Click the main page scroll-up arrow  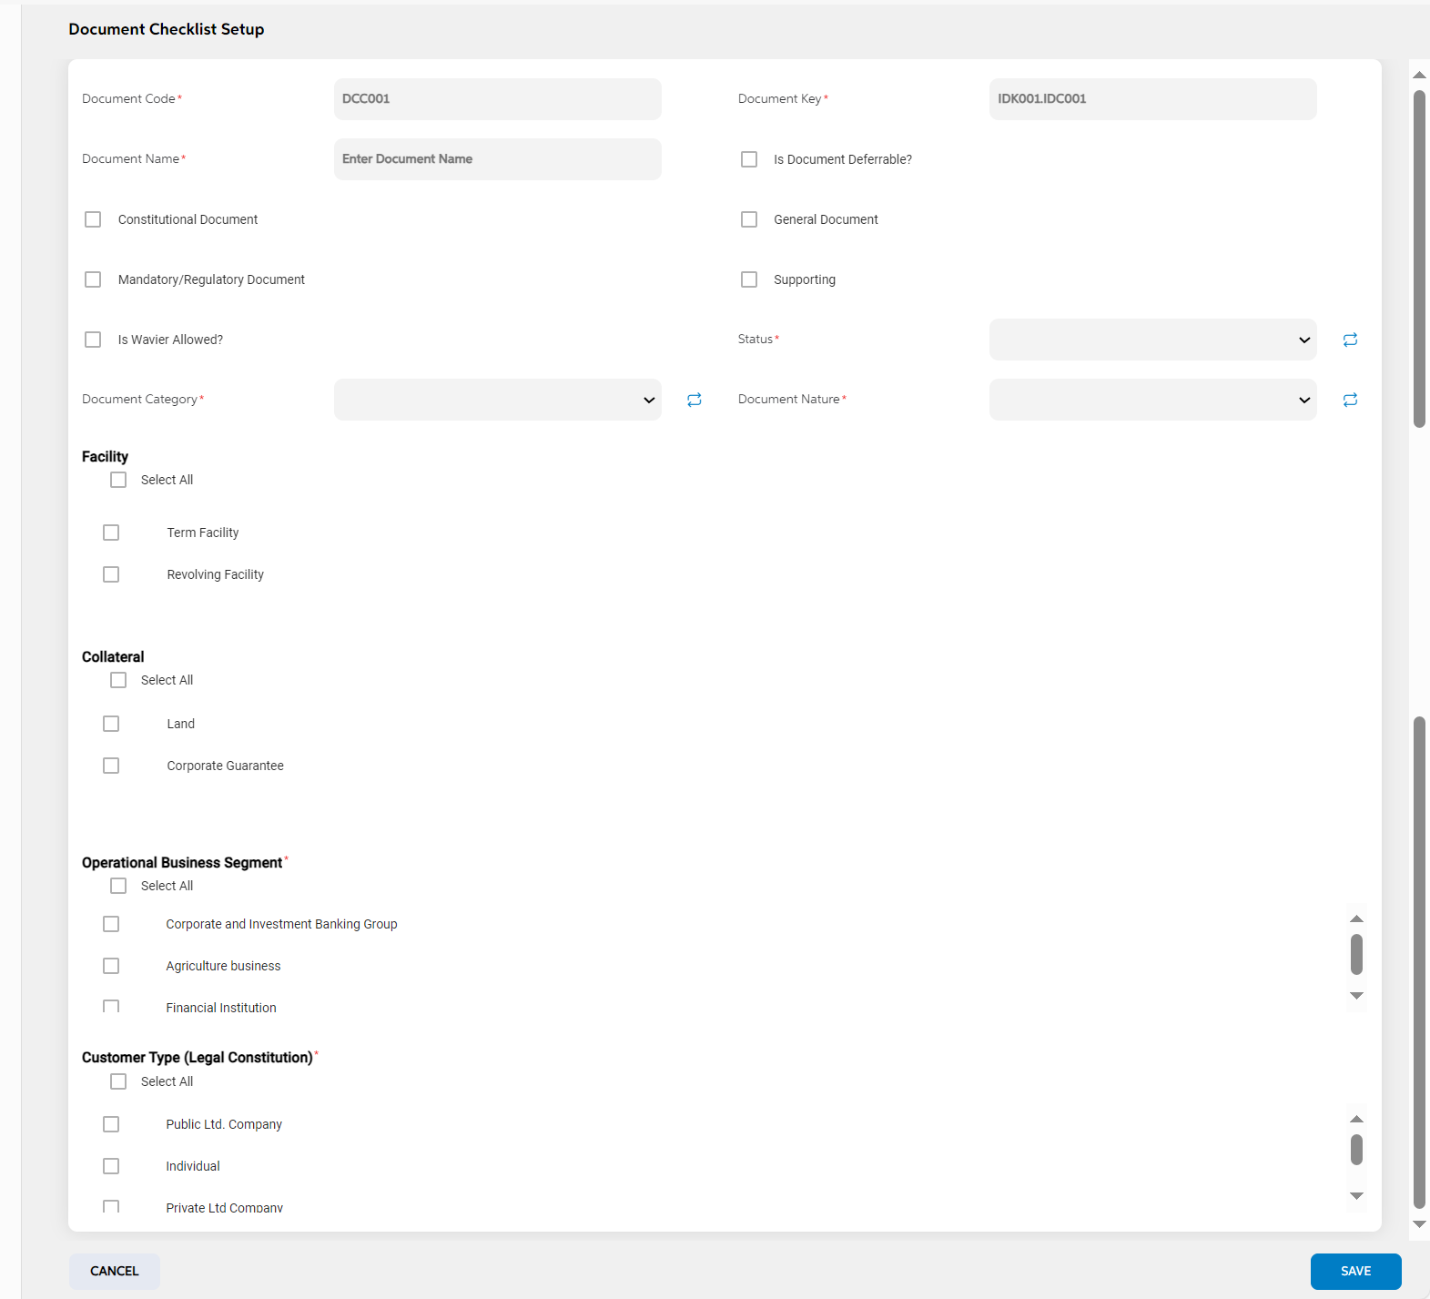point(1419,75)
